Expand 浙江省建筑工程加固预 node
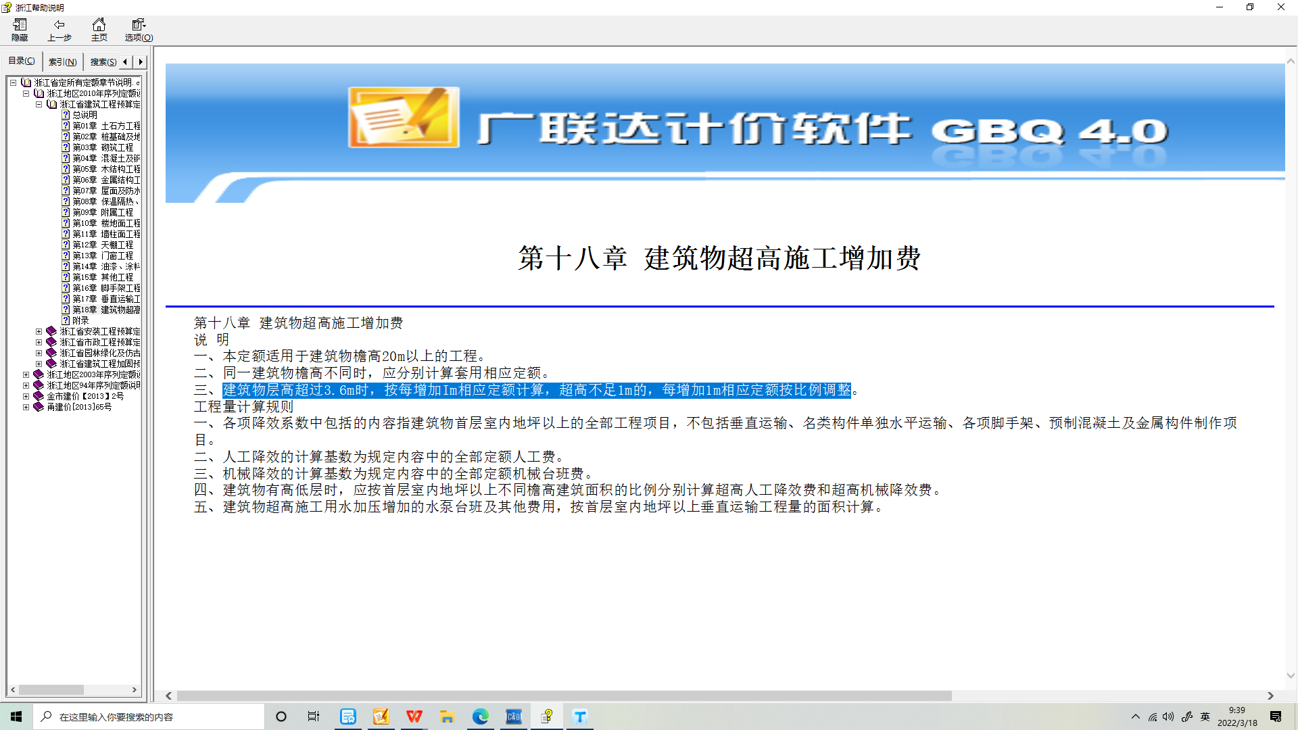Viewport: 1298px width, 730px height. [x=39, y=364]
